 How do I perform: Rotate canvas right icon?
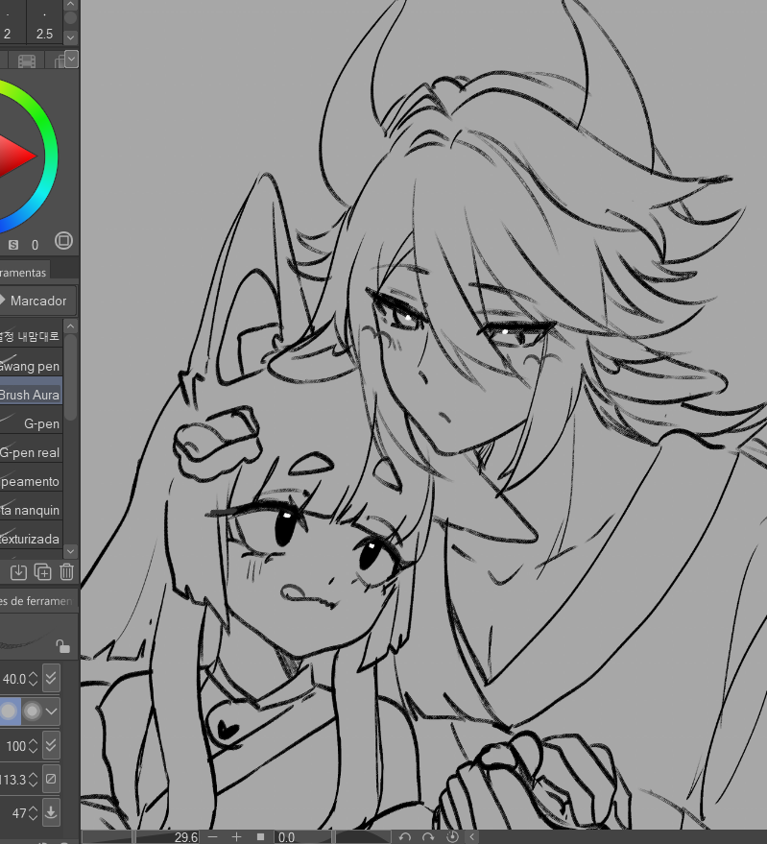coord(428,837)
